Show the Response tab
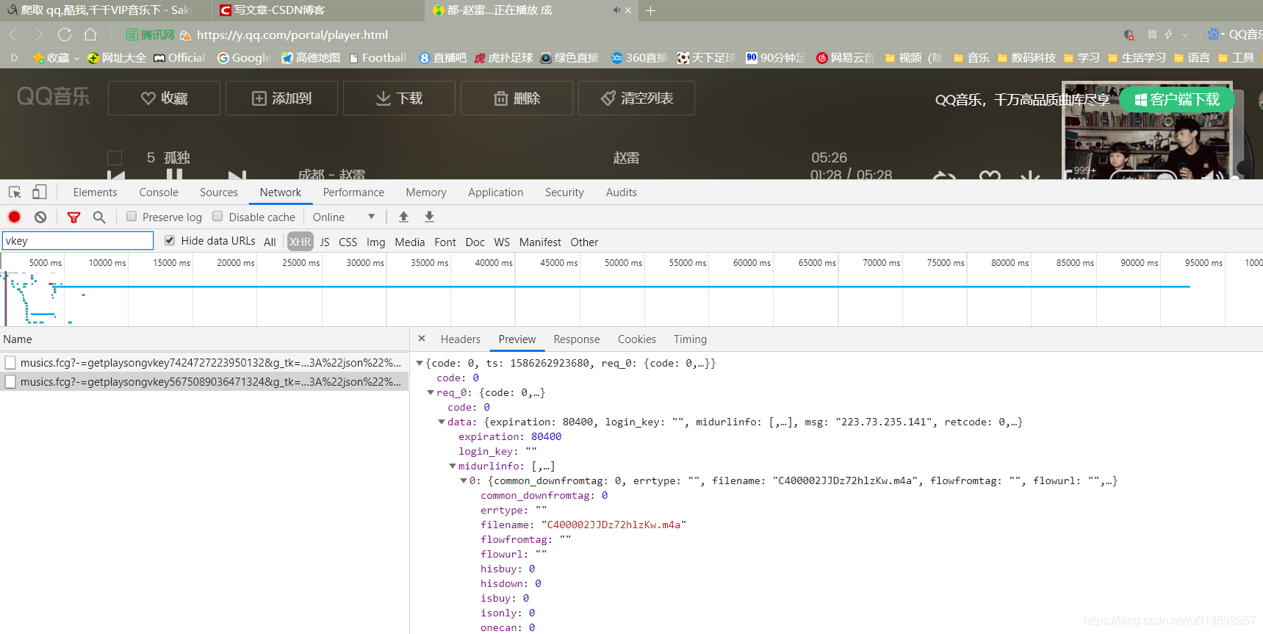 [577, 339]
